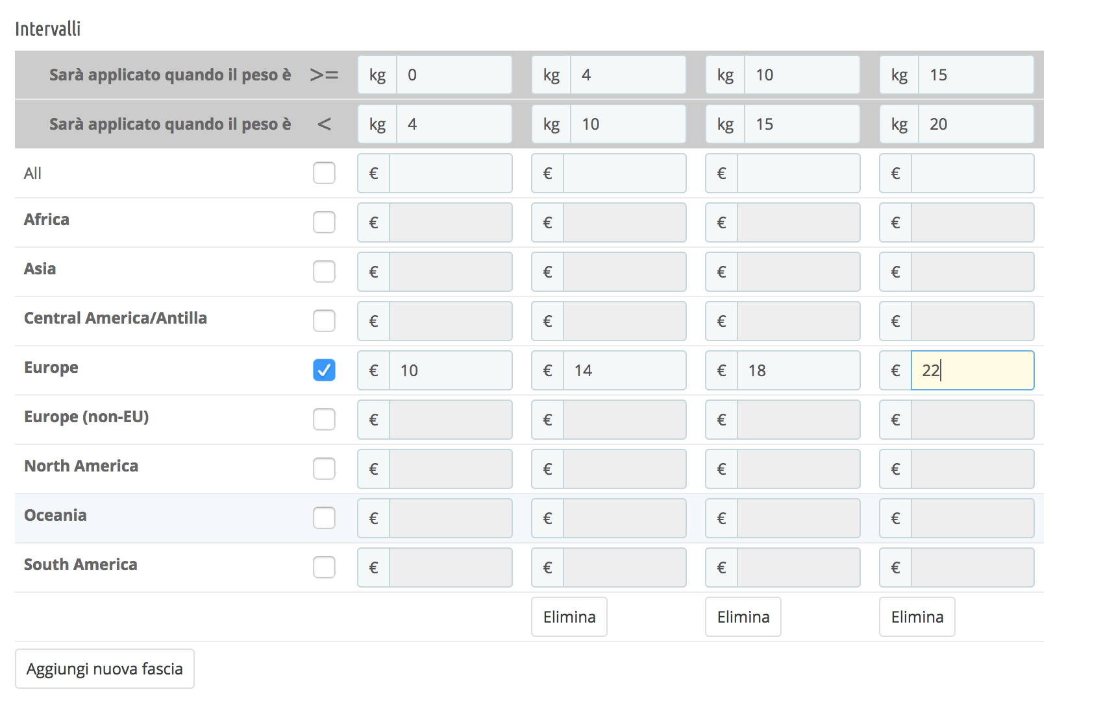
Task: Click Aggiungi nuova fascia button
Action: (105, 669)
